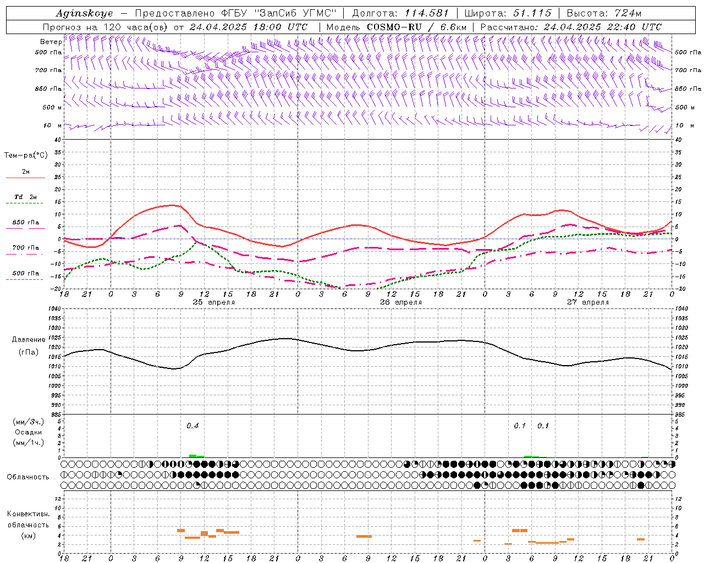Select the elevation text "Высота: 724м"
This screenshot has height=563, width=704.
(x=604, y=13)
